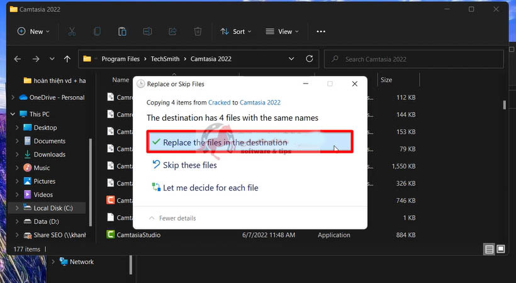Click the folder icon in address bar
This screenshot has width=516, height=283.
coord(87,59)
